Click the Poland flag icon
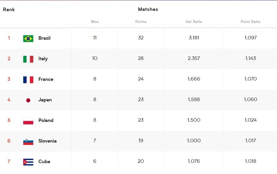277x174 pixels. (x=28, y=121)
